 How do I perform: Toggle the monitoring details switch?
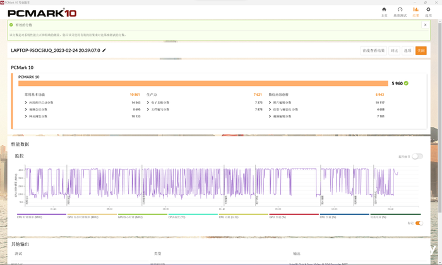(417, 156)
